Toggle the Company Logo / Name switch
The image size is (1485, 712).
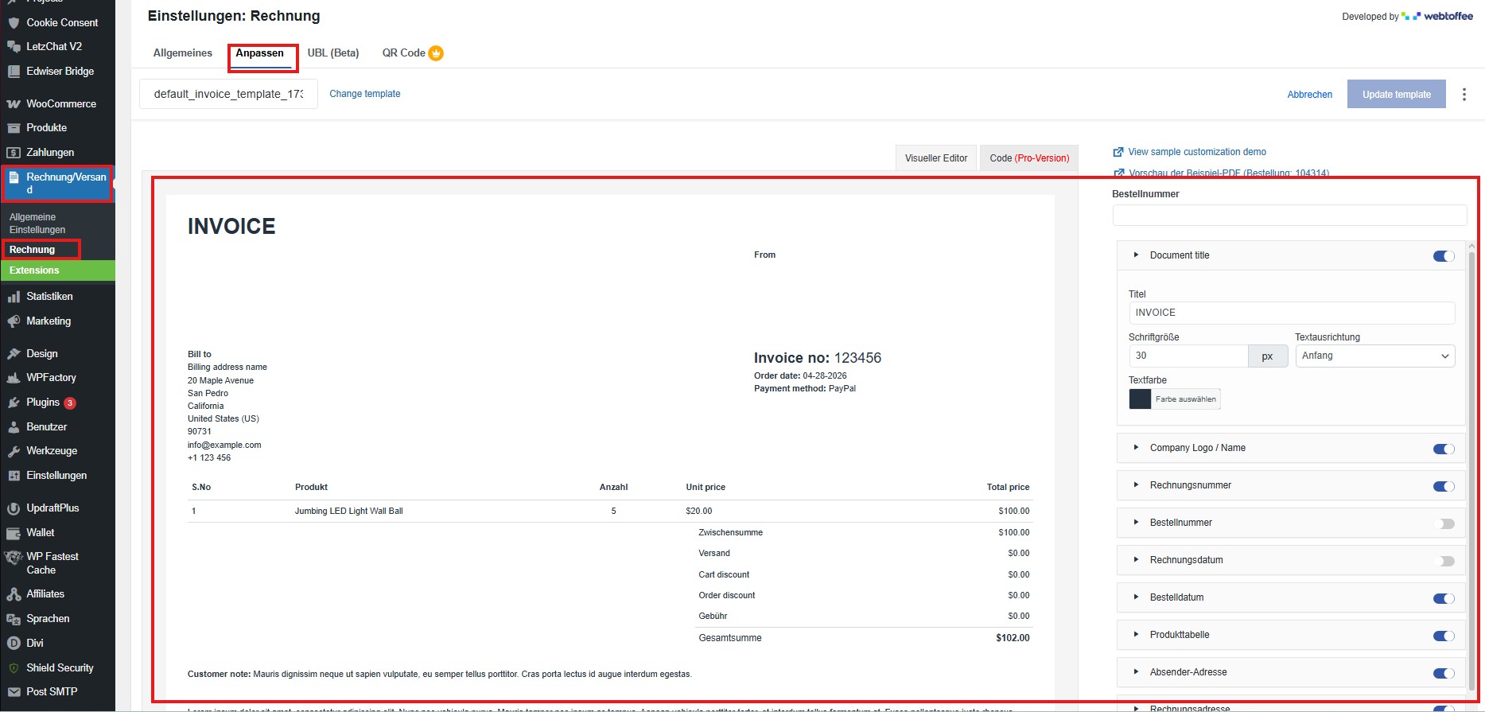coord(1444,448)
